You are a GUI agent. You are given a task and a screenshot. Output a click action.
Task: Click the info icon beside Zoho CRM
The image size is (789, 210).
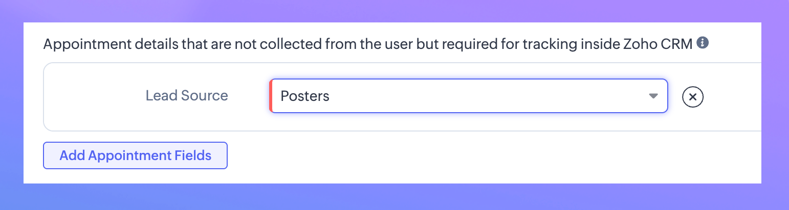coord(703,43)
